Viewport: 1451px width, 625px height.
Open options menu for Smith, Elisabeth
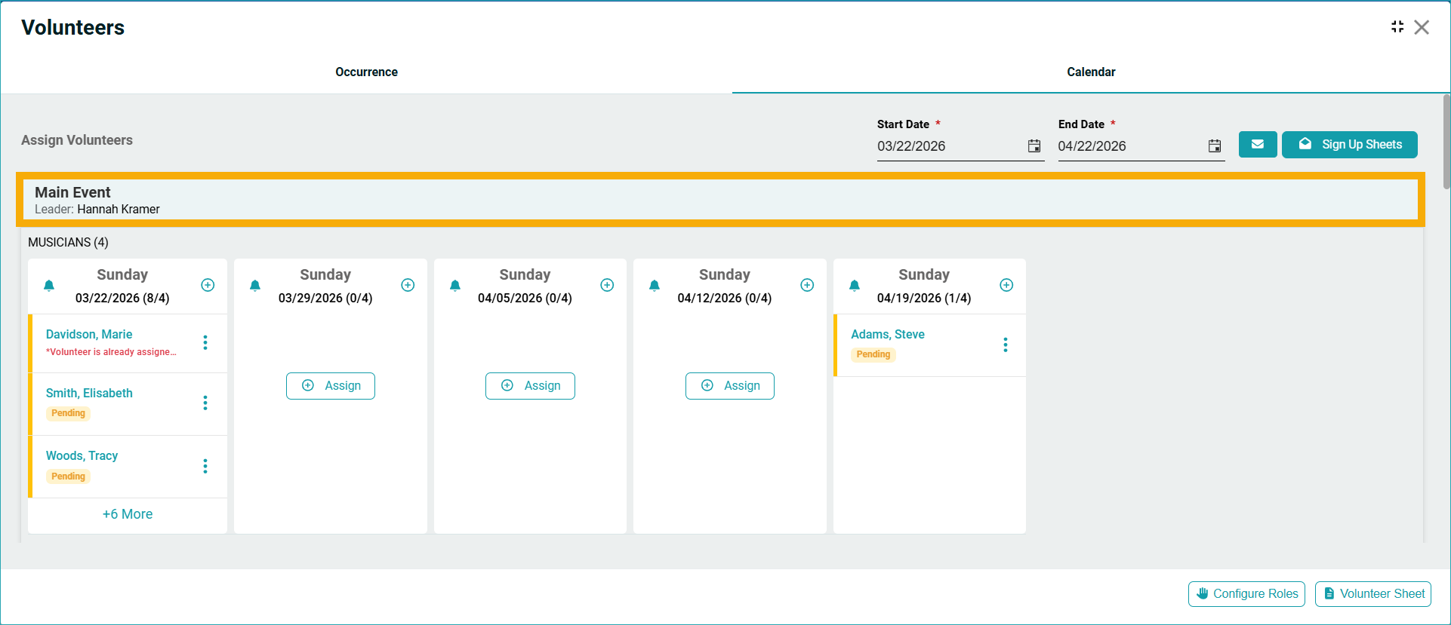205,403
